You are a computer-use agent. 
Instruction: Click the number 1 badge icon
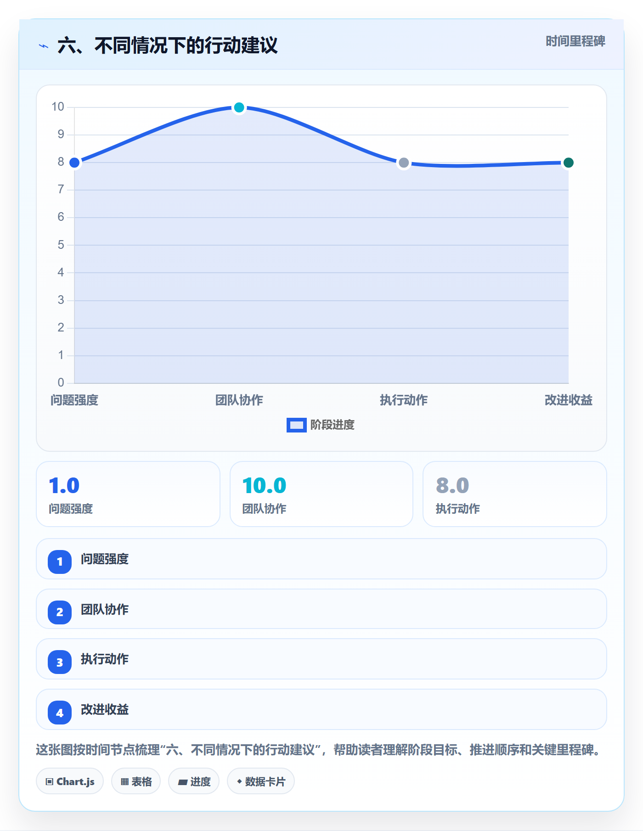point(60,561)
